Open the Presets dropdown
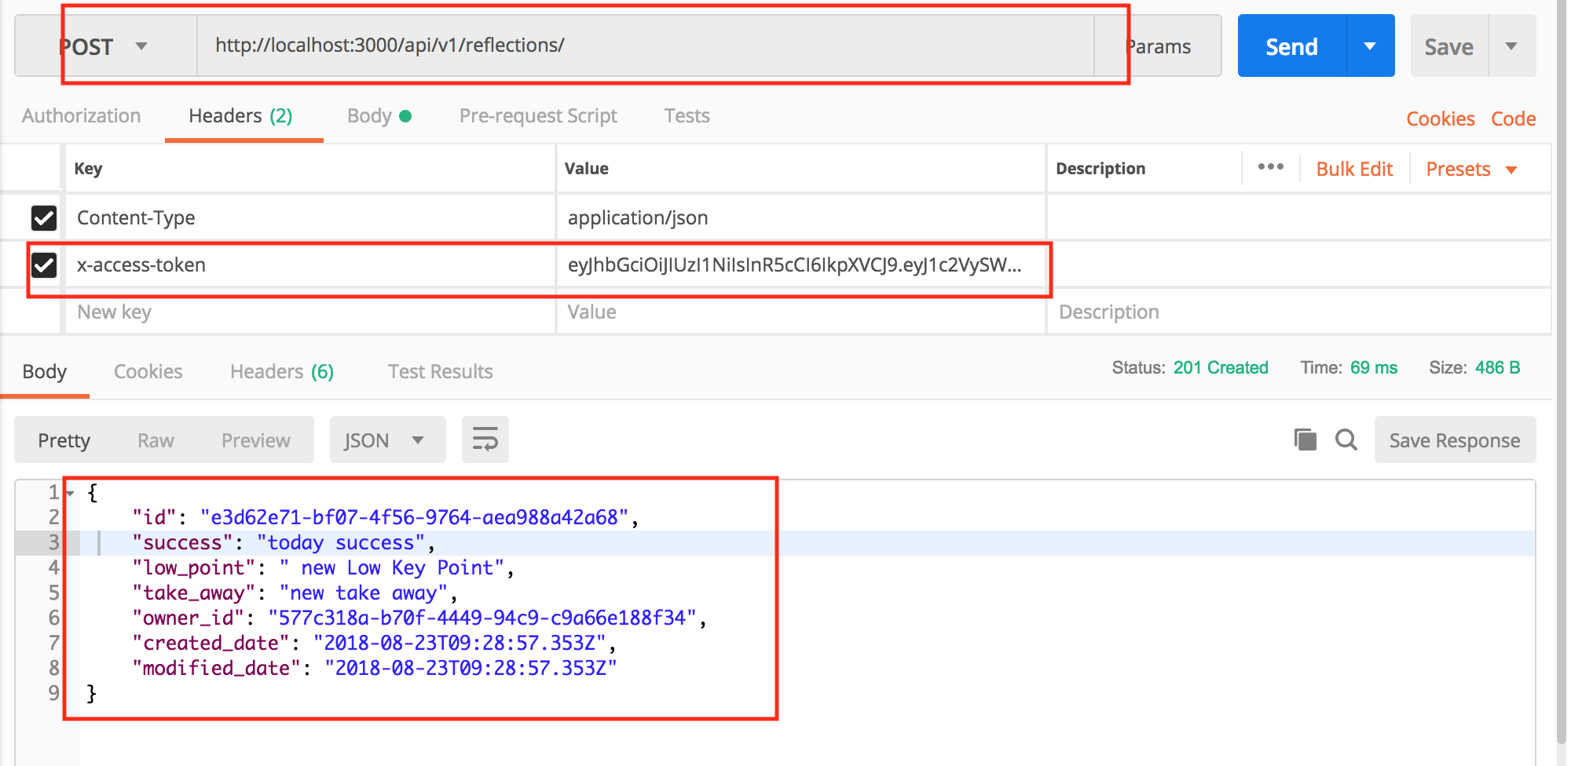Image resolution: width=1571 pixels, height=766 pixels. click(x=1470, y=169)
